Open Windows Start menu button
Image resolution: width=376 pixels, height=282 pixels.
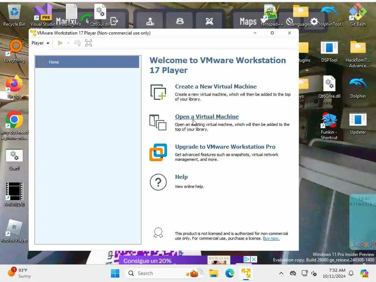[115, 273]
